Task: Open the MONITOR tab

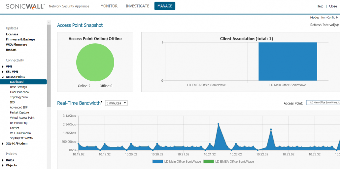Action: [109, 6]
